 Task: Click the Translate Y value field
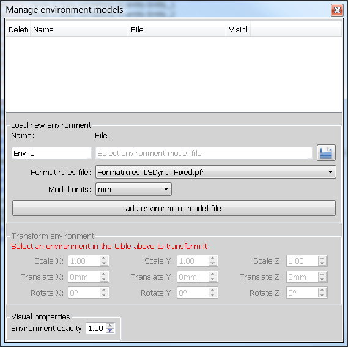[193, 277]
